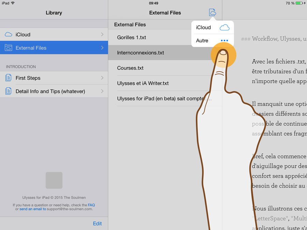The height and width of the screenshot is (230, 307).
Task: Open the file Courses.txt
Action: [x=165, y=68]
